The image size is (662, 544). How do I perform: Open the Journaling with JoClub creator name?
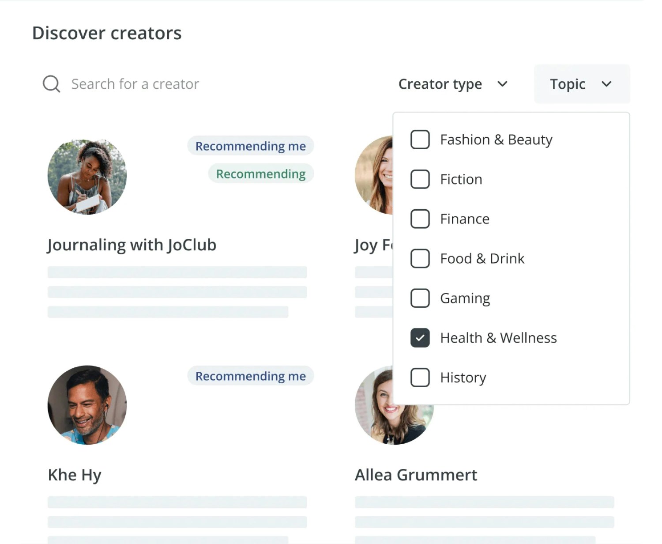point(132,245)
